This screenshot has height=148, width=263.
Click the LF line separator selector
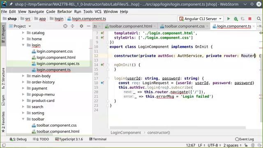tap(201, 145)
